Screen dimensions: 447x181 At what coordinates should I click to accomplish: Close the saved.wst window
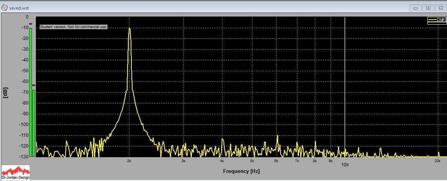point(441,8)
